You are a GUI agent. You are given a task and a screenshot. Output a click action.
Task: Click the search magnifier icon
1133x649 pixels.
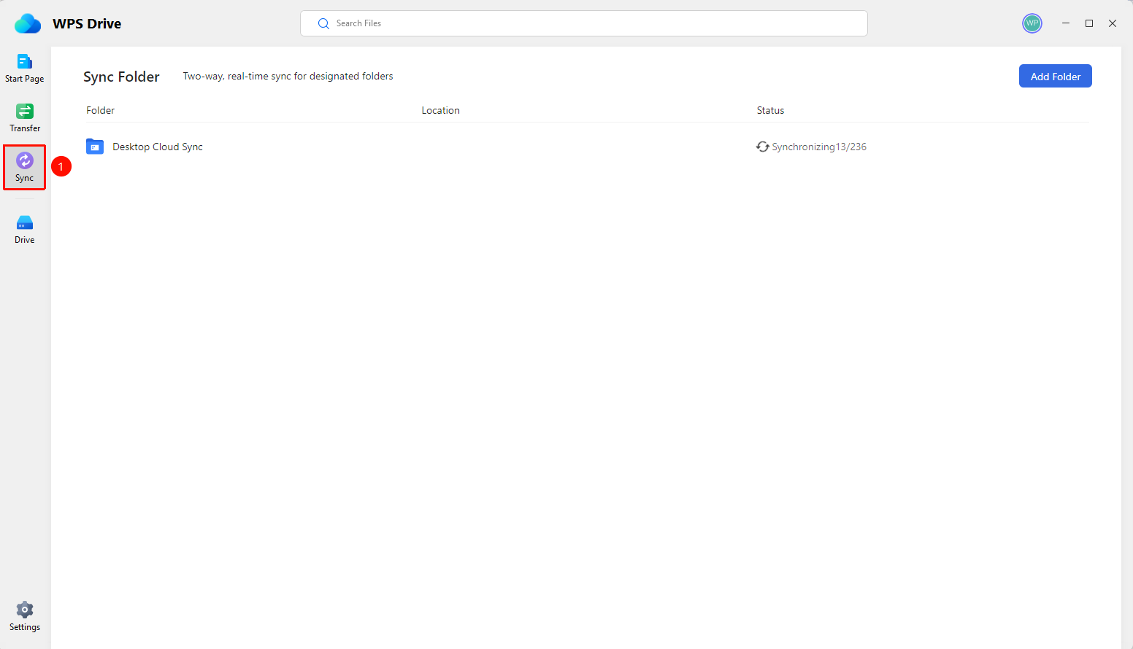323,23
